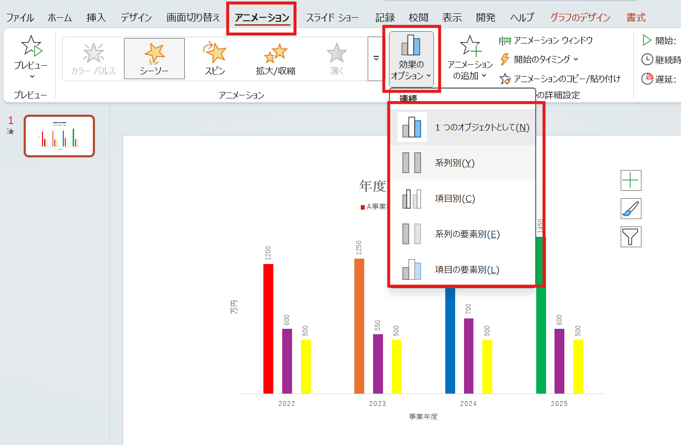Open the 開始のタイミング dropdown
This screenshot has height=445, width=681.
[538, 60]
